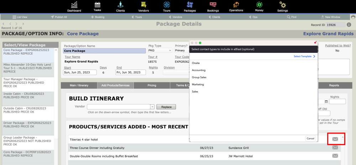The height and width of the screenshot is (165, 356).
Task: Open the Pricing tab
Action: [152, 86]
